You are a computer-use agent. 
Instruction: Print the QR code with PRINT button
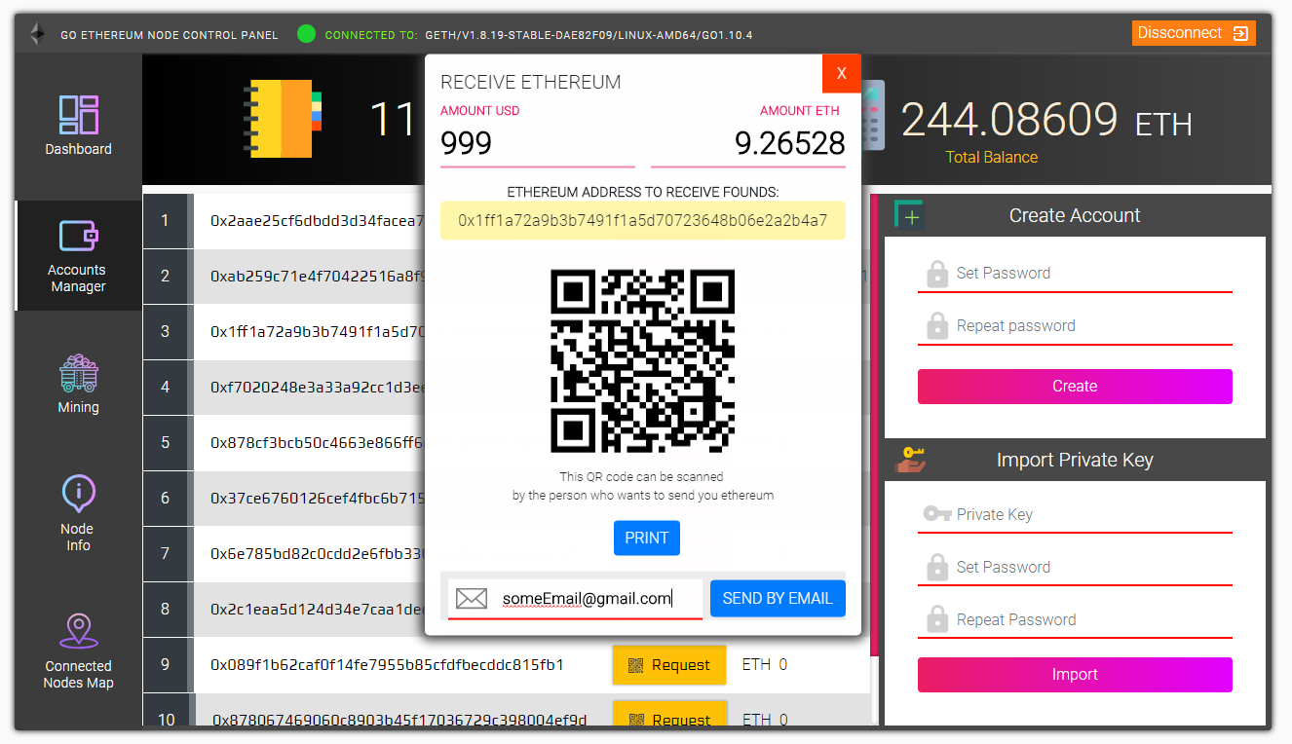point(647,538)
